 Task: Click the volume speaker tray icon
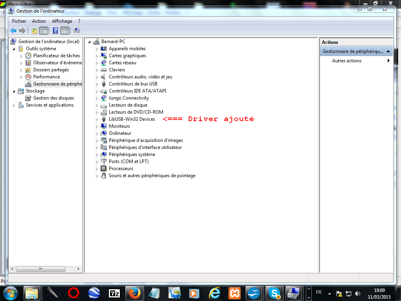[357, 293]
